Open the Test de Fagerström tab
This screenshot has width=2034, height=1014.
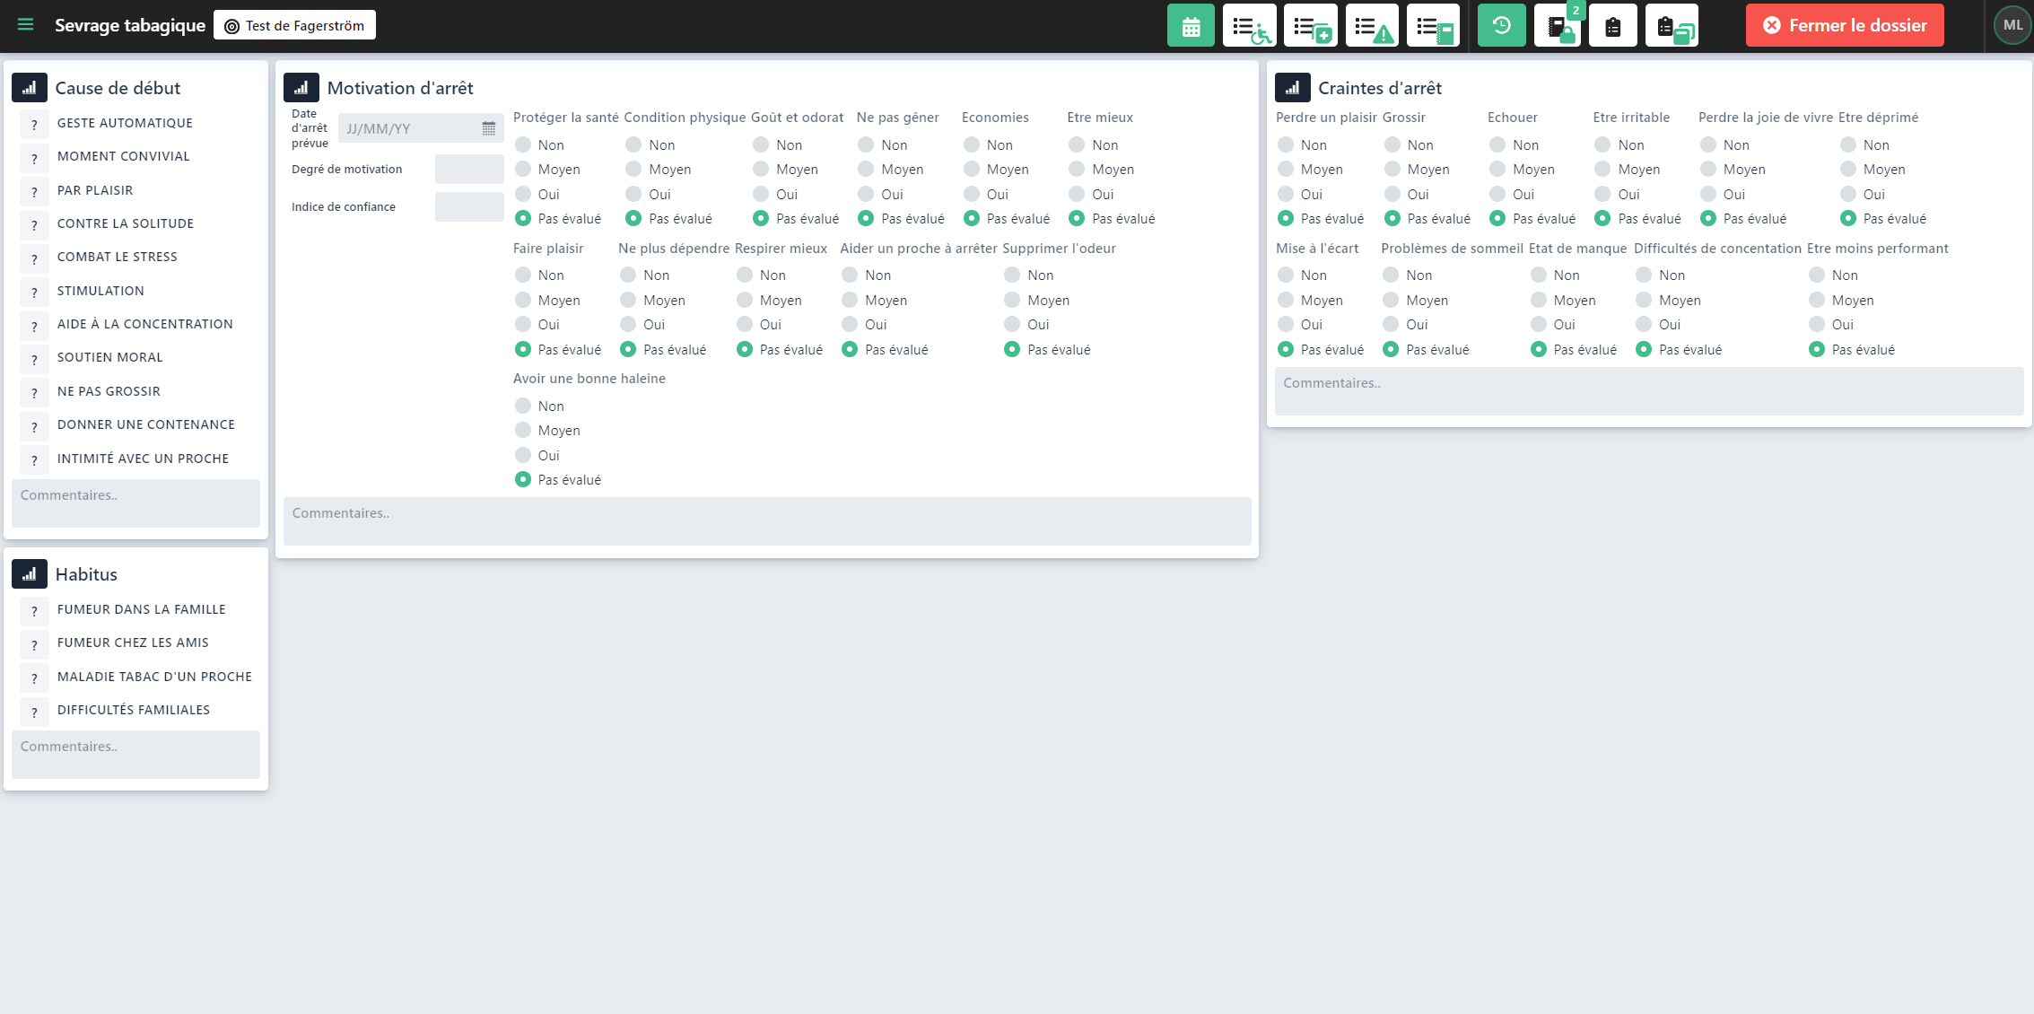click(x=294, y=25)
